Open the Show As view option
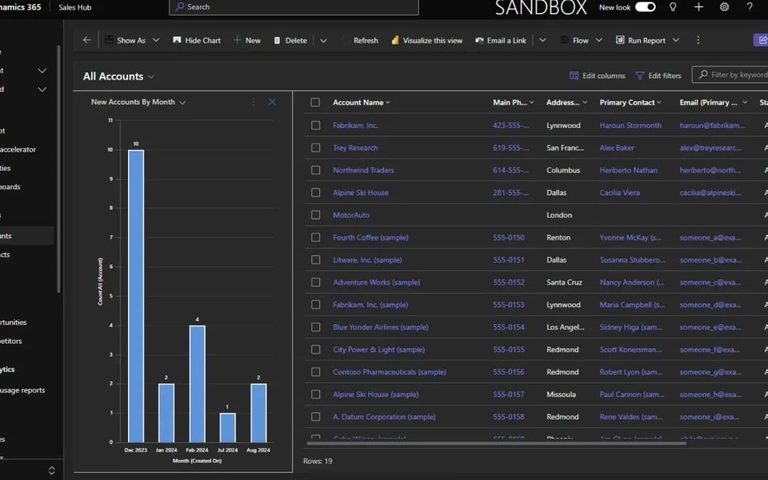Screen dimensions: 768x480 click(125, 40)
